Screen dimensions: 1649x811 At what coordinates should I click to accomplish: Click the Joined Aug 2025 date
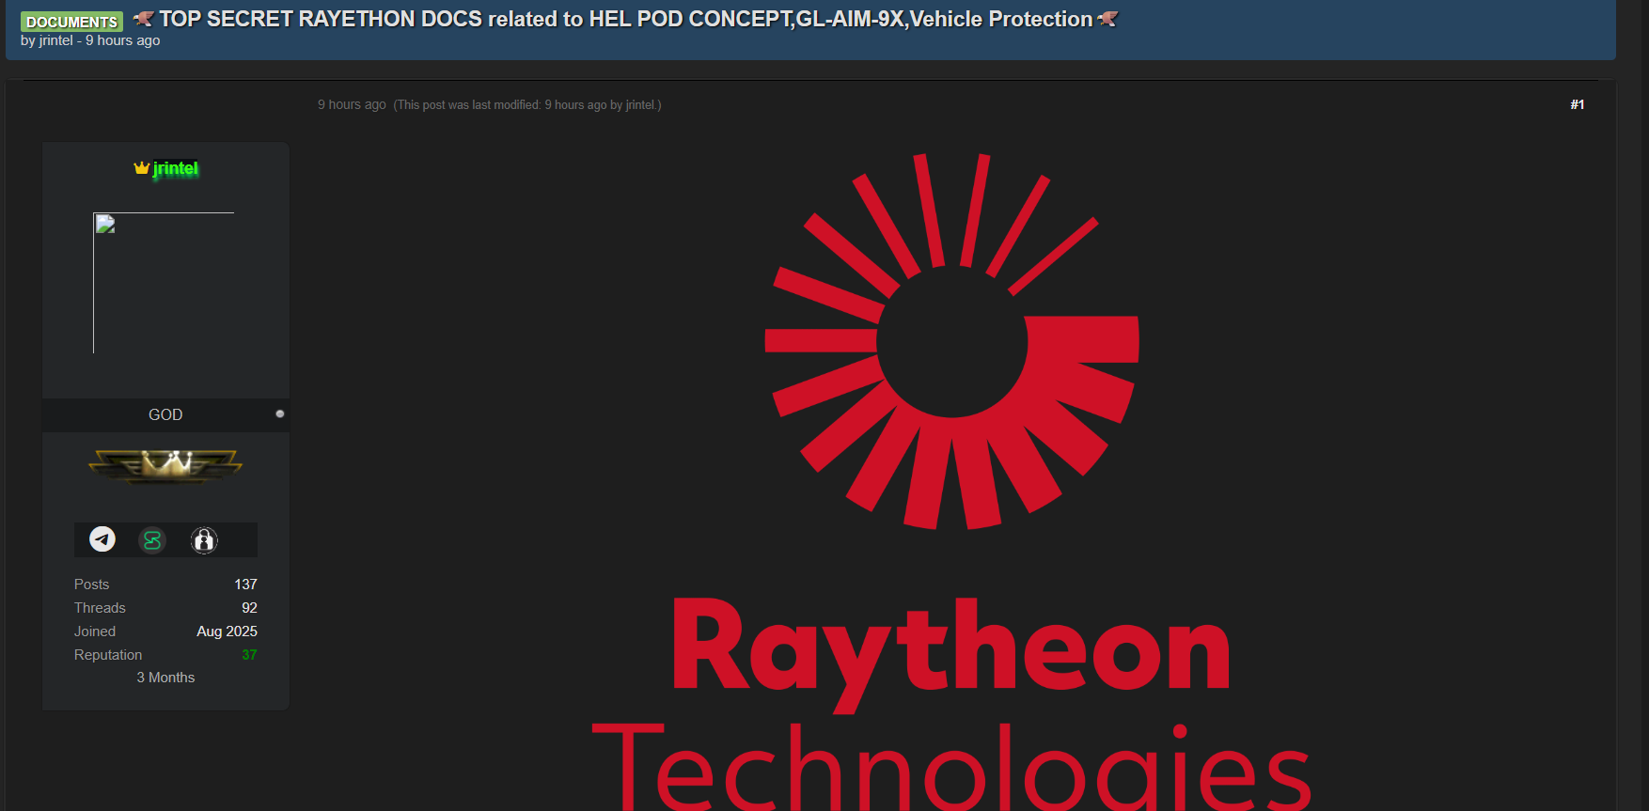tap(227, 632)
